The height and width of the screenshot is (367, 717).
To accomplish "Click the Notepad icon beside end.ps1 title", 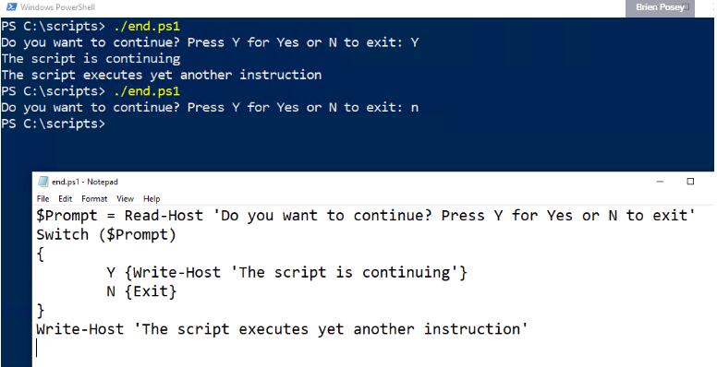I will click(x=43, y=182).
